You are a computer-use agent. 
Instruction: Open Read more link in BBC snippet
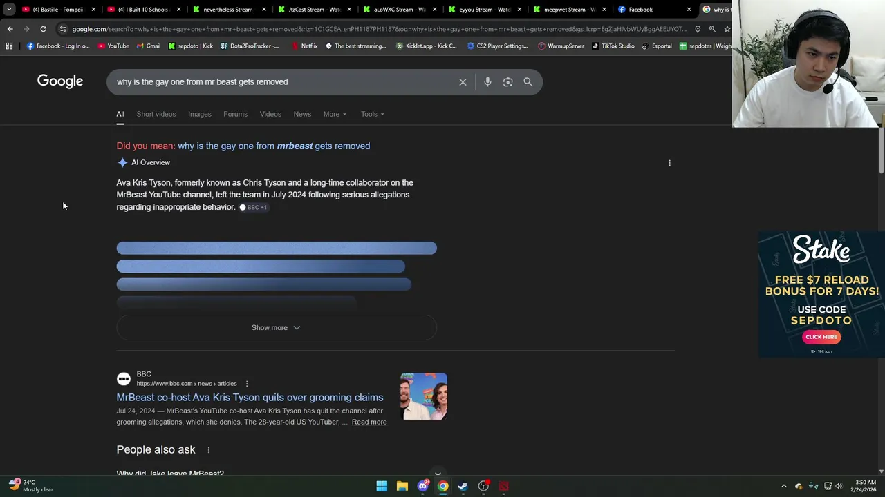point(369,422)
